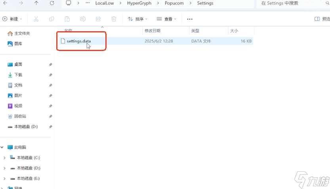Open the more options ellipsis menu

click(190, 19)
